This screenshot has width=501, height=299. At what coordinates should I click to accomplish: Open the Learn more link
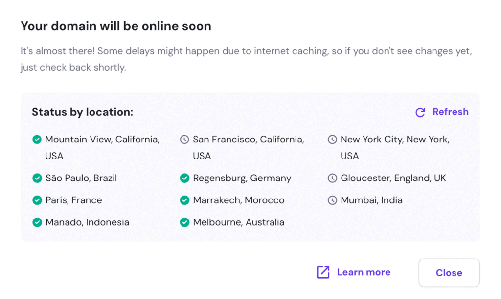pyautogui.click(x=364, y=272)
